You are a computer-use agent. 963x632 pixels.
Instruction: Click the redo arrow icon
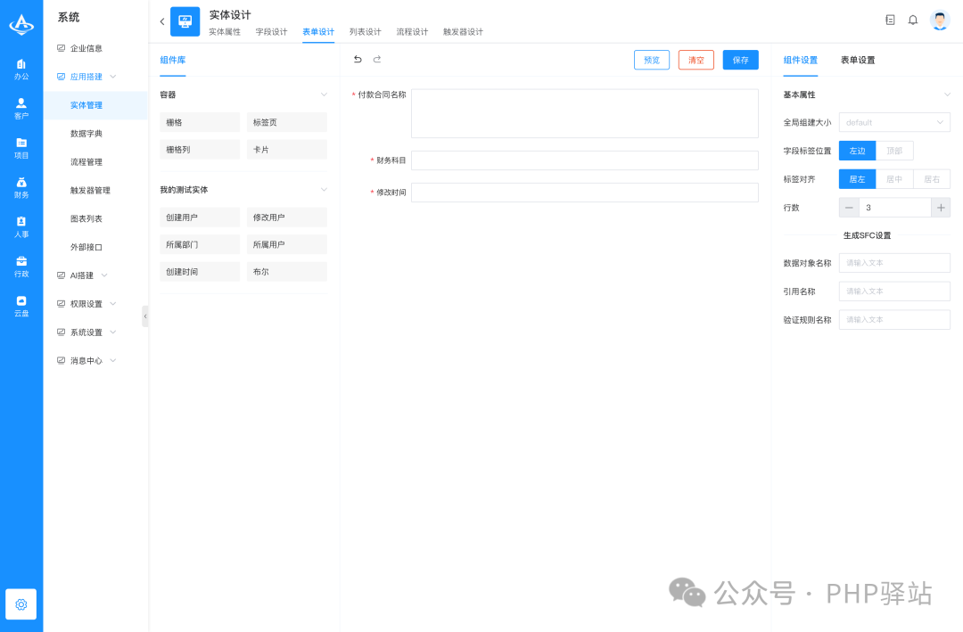(x=377, y=59)
